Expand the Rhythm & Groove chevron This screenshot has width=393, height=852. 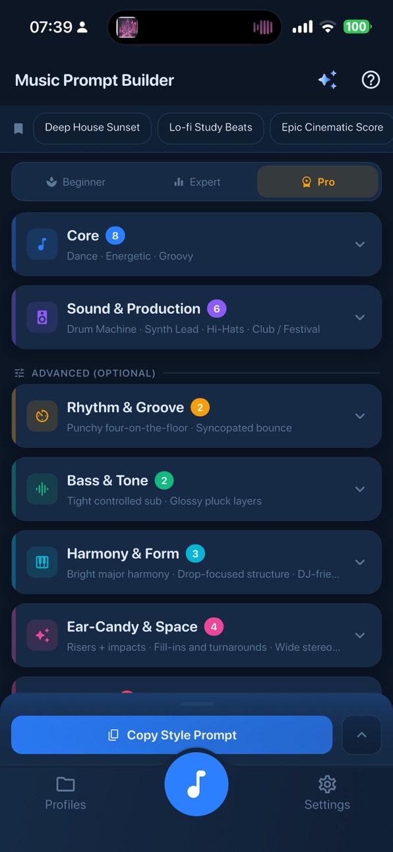[x=360, y=416]
